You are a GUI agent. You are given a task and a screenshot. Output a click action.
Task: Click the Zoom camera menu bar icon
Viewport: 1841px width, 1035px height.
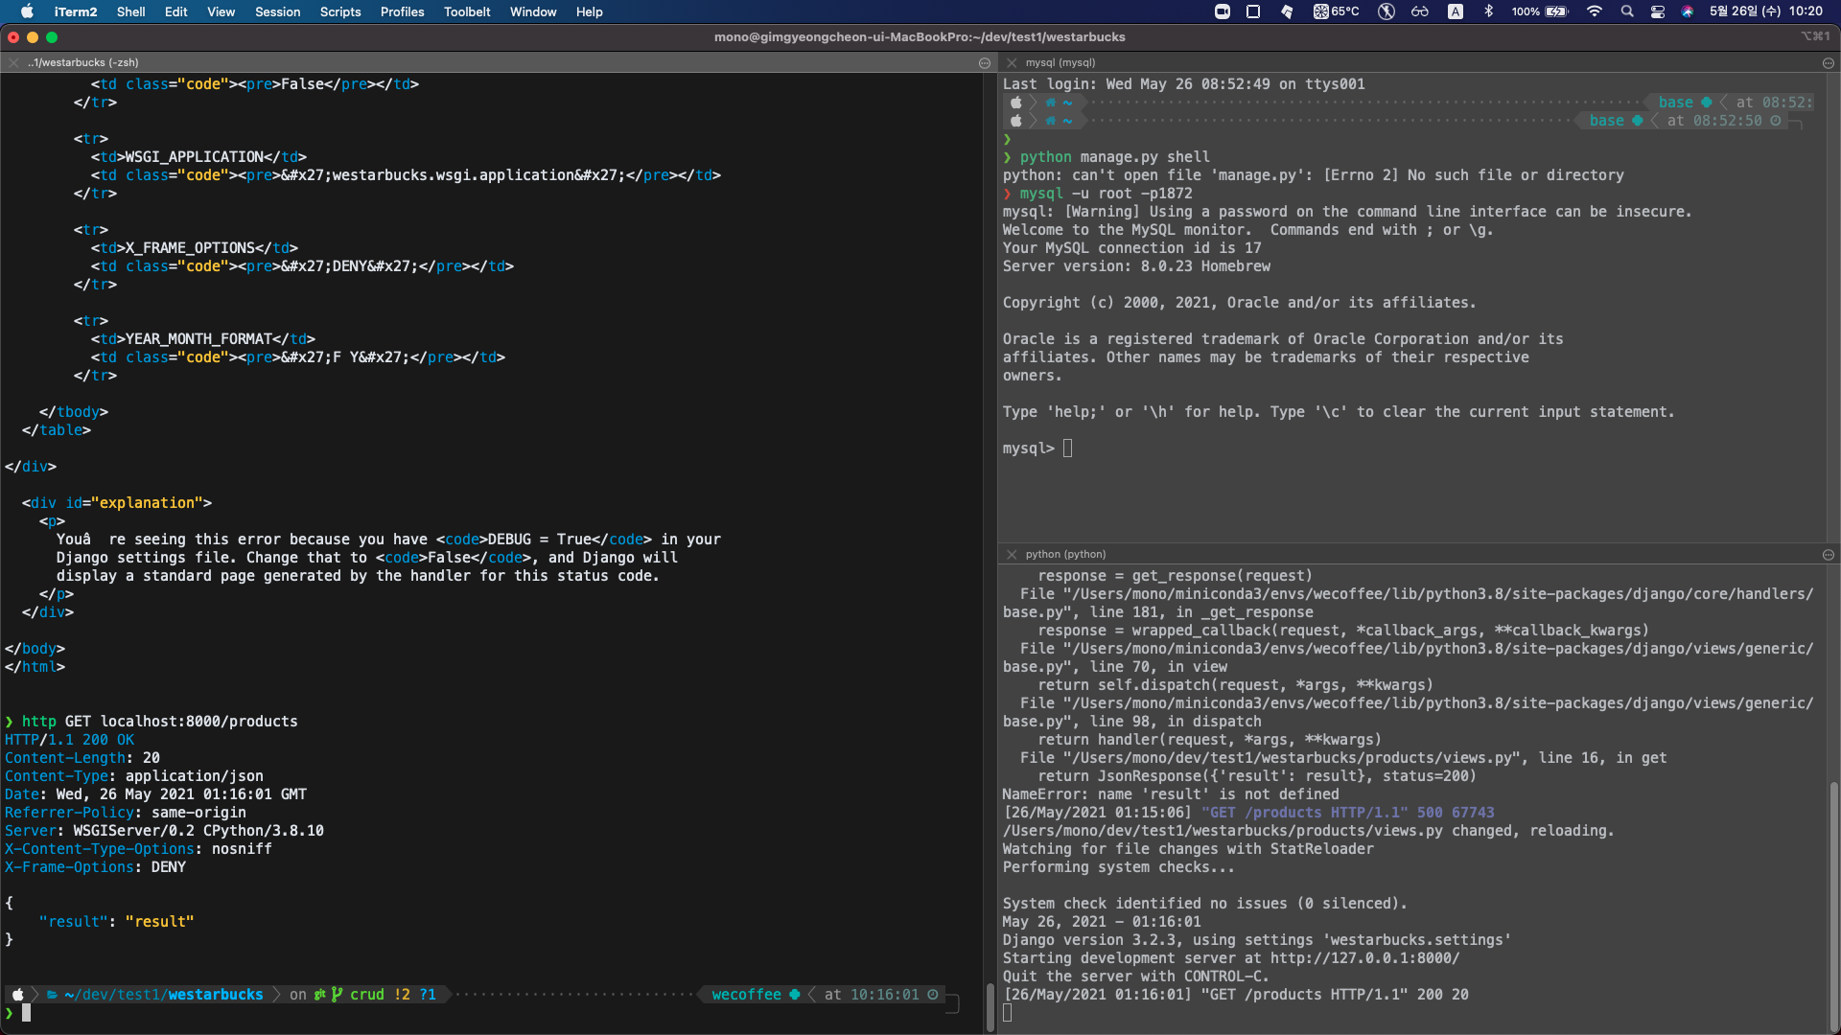pyautogui.click(x=1223, y=11)
